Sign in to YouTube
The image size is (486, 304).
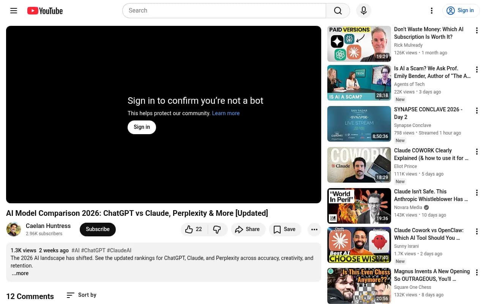pyautogui.click(x=461, y=11)
